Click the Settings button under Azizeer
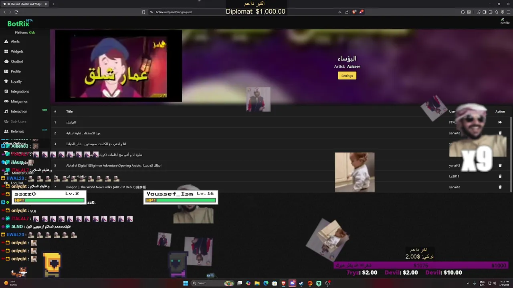The height and width of the screenshot is (288, 513). click(347, 76)
